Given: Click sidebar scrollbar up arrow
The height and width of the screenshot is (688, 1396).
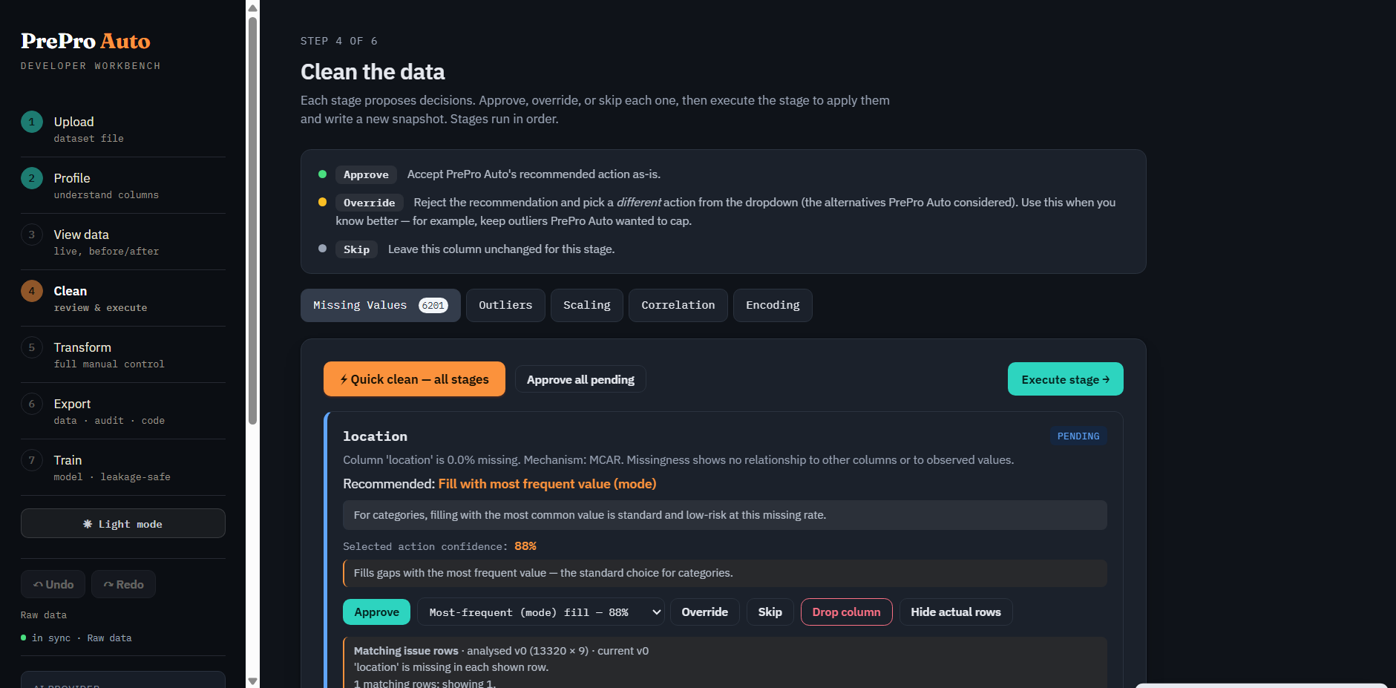Looking at the screenshot, I should 252,7.
